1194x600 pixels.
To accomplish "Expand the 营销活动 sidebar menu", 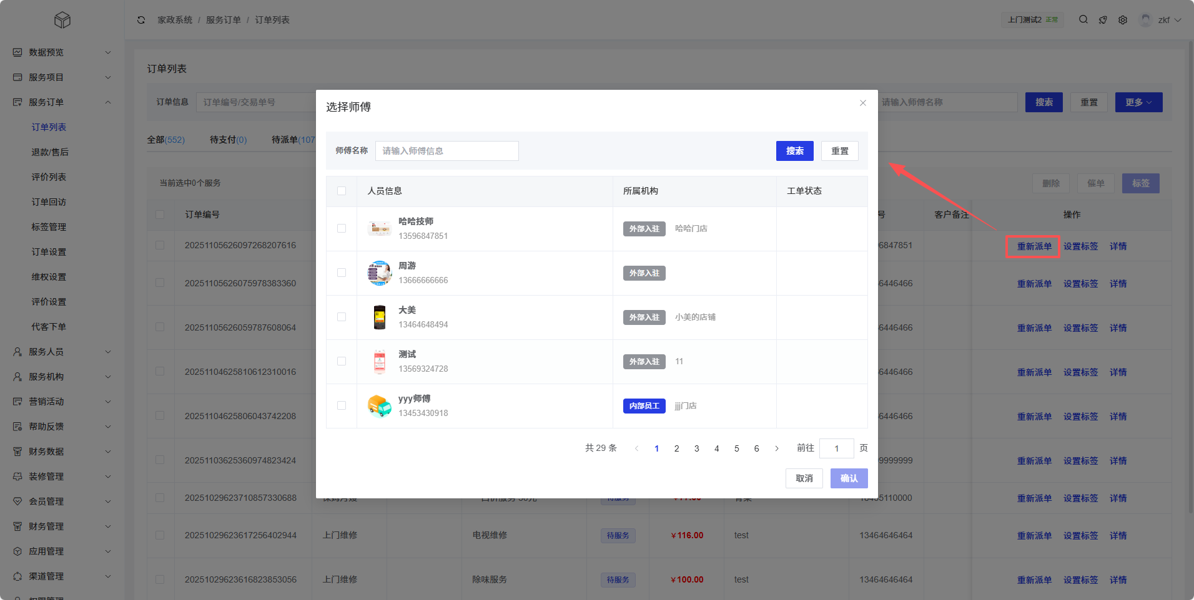I will (x=108, y=402).
